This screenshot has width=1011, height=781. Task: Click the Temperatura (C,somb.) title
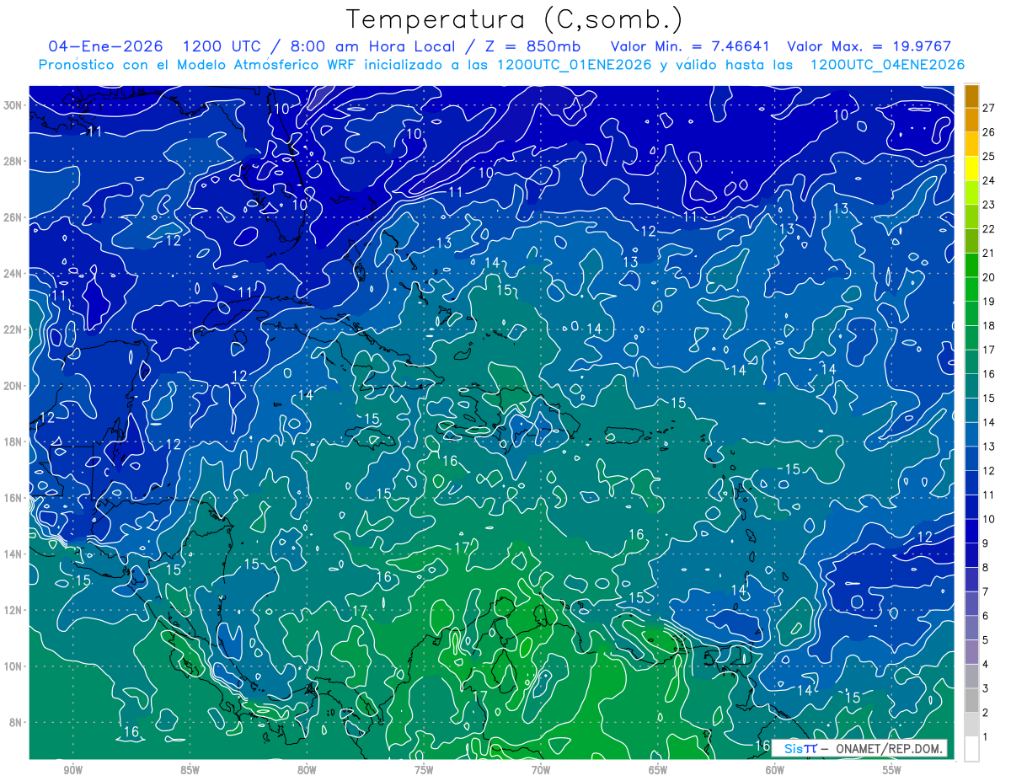point(515,19)
